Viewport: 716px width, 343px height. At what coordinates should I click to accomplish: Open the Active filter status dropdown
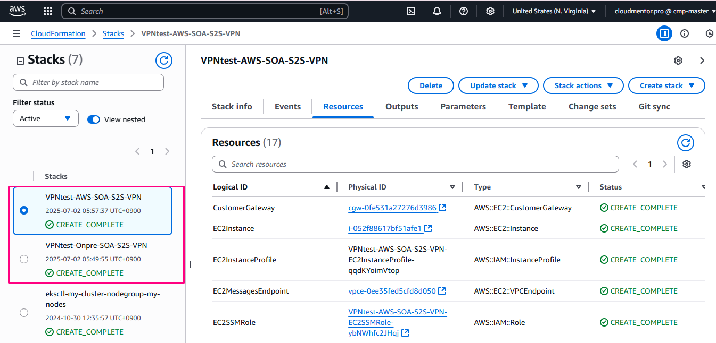[45, 118]
